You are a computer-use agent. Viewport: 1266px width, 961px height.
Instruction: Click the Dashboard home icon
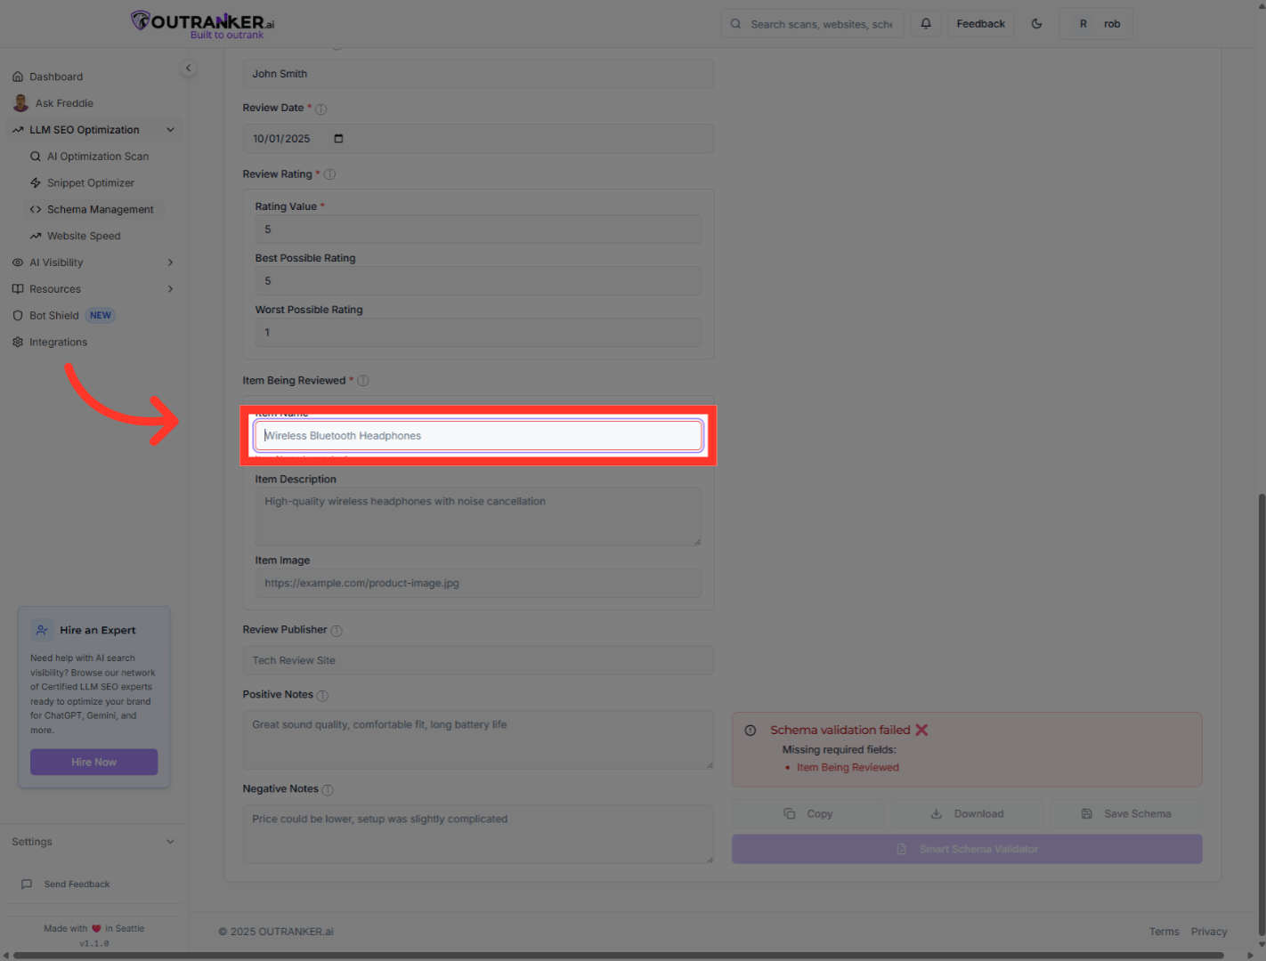click(x=18, y=77)
